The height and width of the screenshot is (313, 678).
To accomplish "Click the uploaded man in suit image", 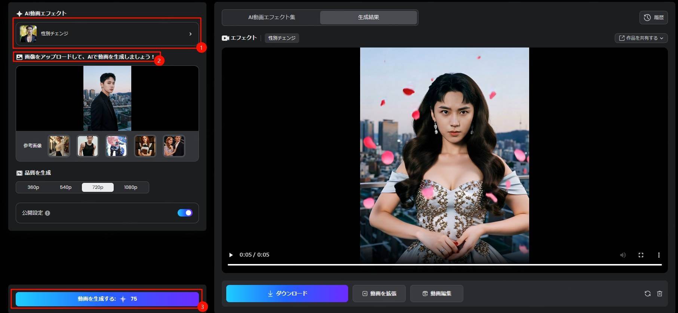I will [107, 98].
